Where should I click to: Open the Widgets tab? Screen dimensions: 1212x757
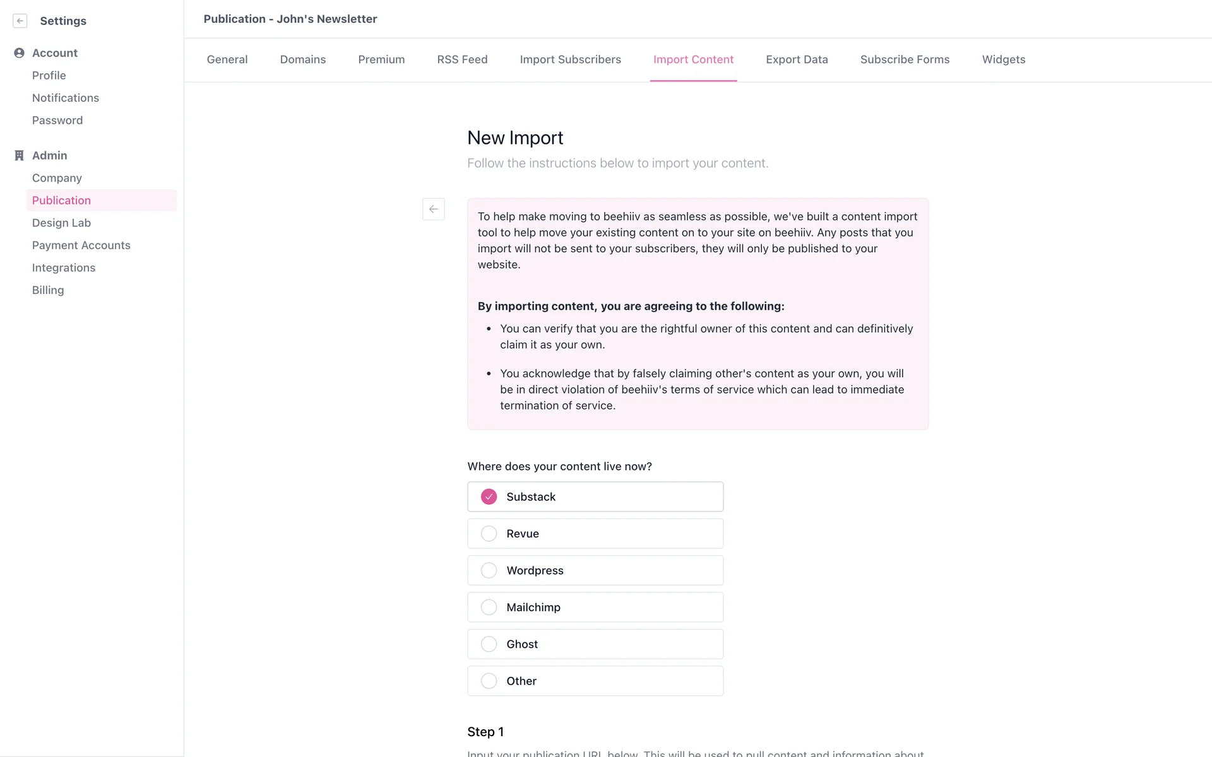1003,59
